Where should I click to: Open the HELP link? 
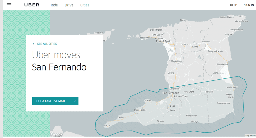233,5
